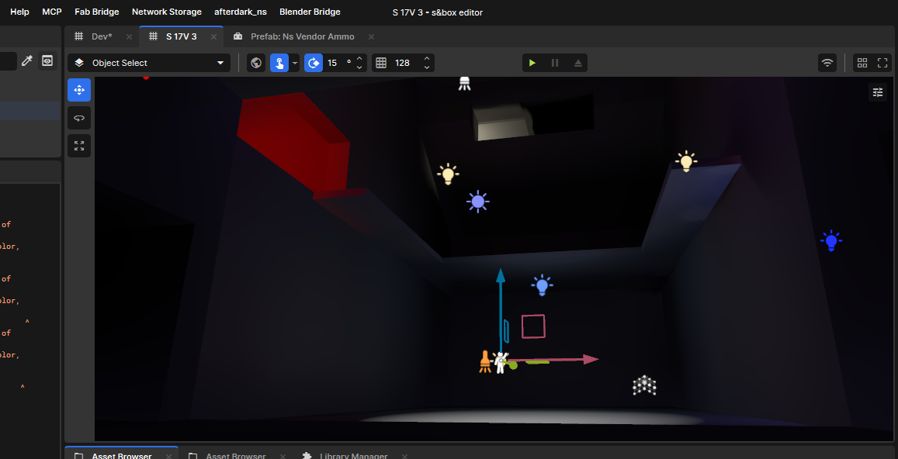Toggle the network wifi icon
The image size is (898, 459).
click(x=827, y=63)
